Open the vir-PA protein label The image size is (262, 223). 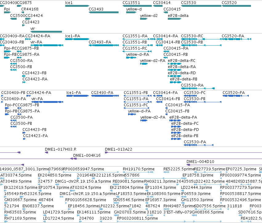tap(37, 99)
